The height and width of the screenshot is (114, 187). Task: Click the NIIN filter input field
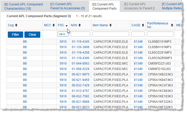pyautogui.click(x=80, y=34)
